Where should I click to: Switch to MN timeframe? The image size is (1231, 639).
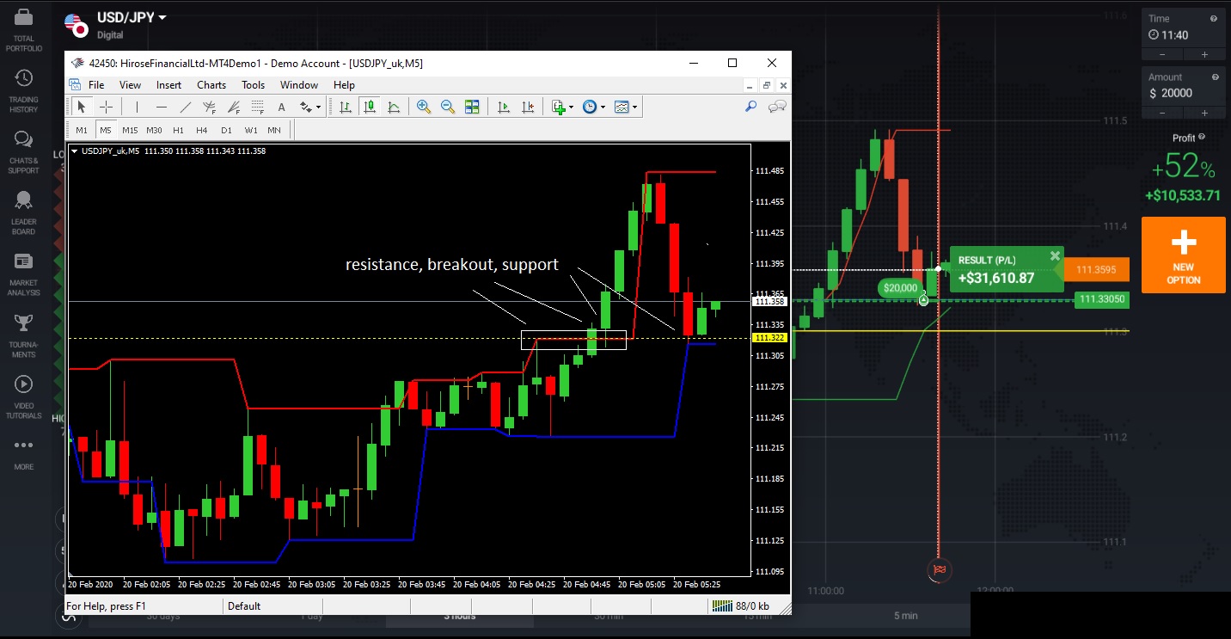pyautogui.click(x=274, y=130)
